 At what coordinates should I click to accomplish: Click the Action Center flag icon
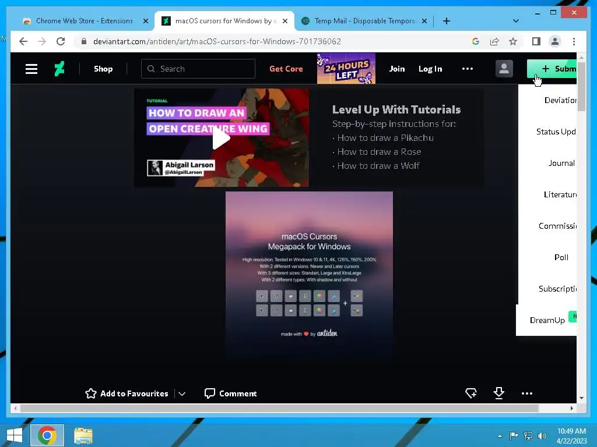coord(514,435)
